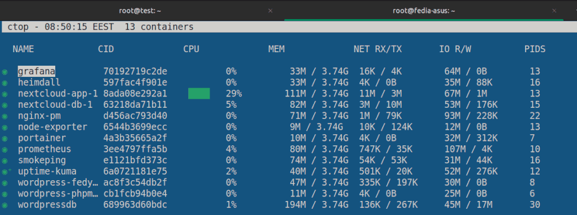Click the heimdall status indicator icon

click(5, 83)
